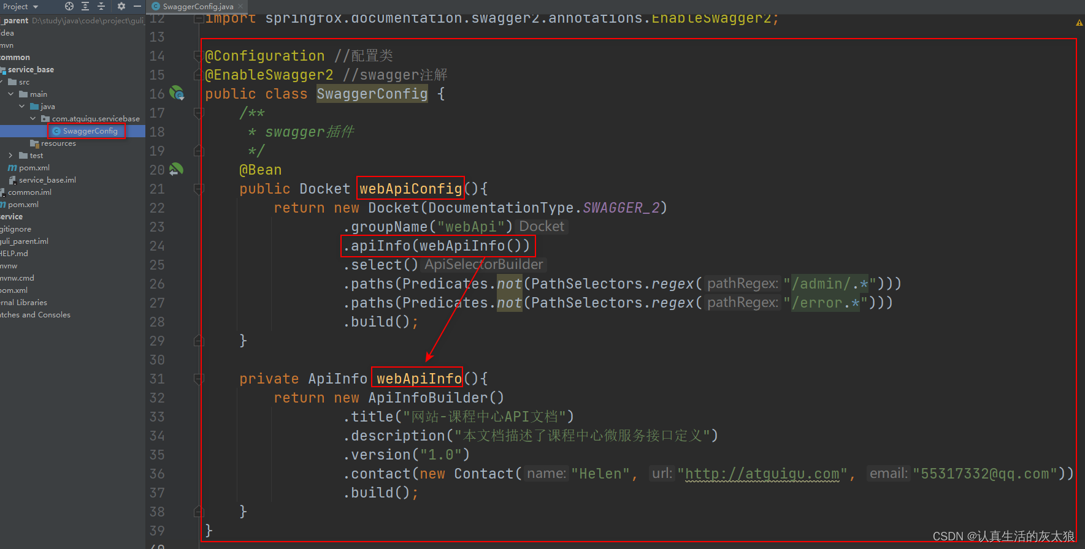Select the java source folder row
This screenshot has height=549, width=1085.
click(x=47, y=107)
